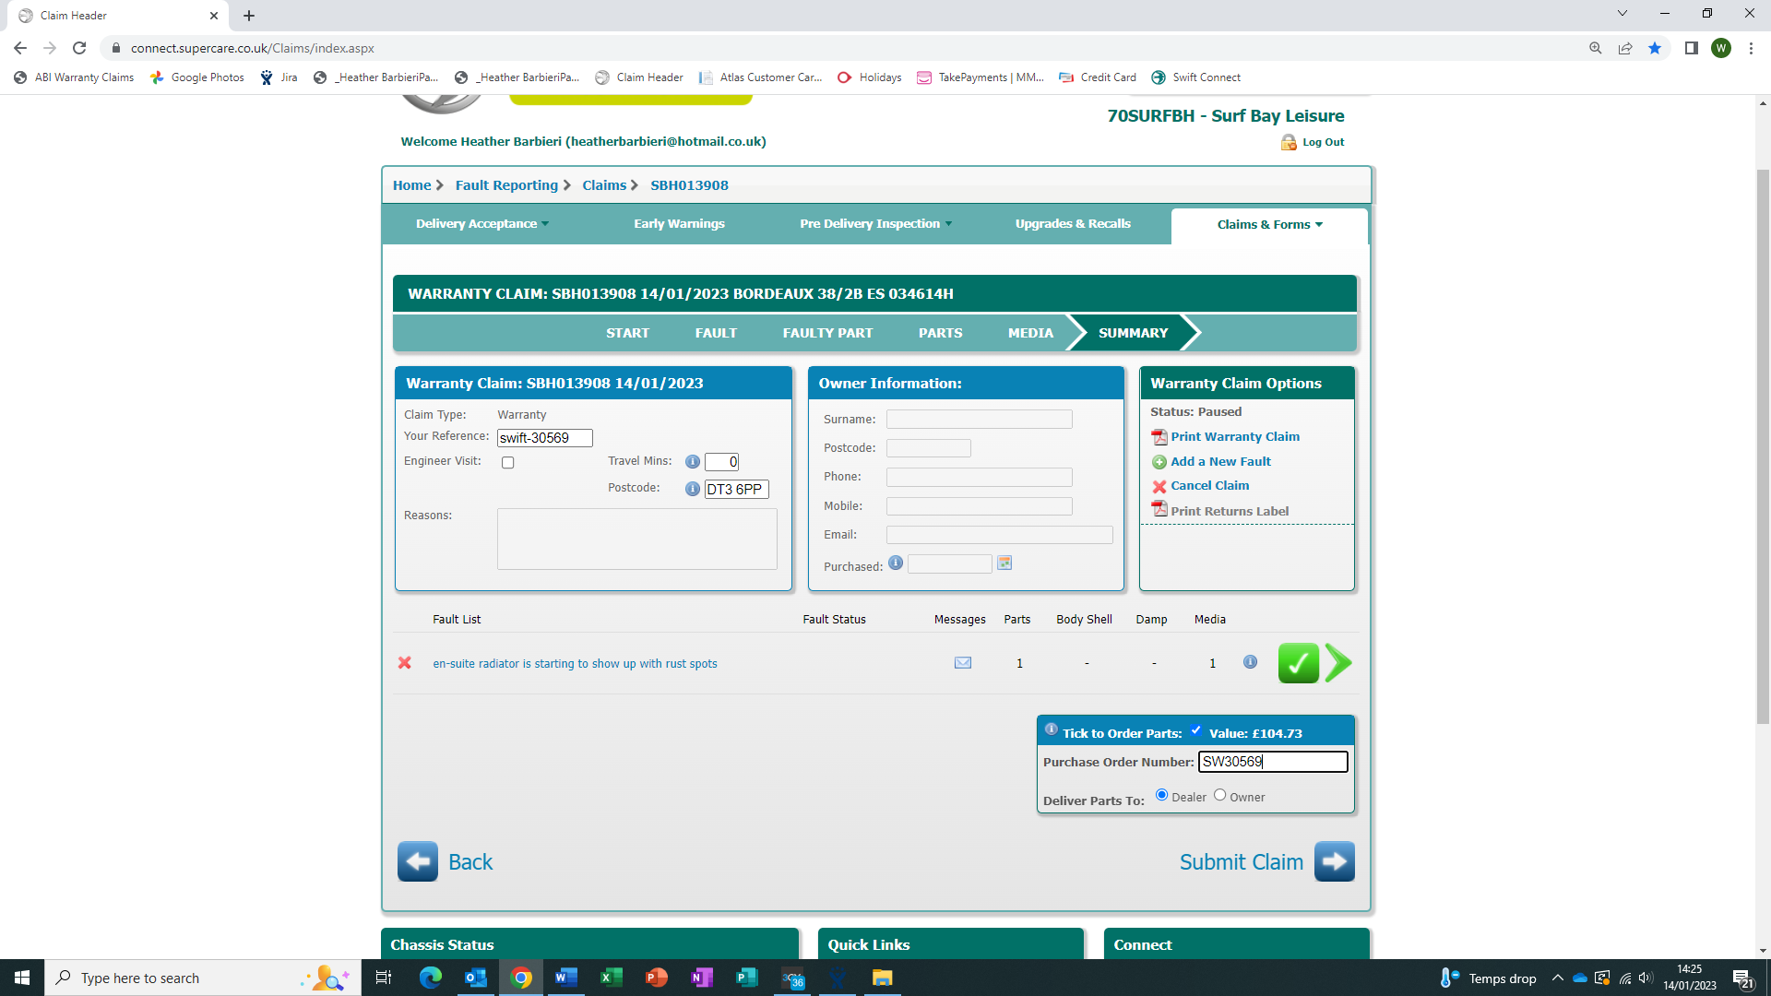This screenshot has width=1771, height=996.
Task: Go to the FAULTY PART step tab
Action: point(827,333)
